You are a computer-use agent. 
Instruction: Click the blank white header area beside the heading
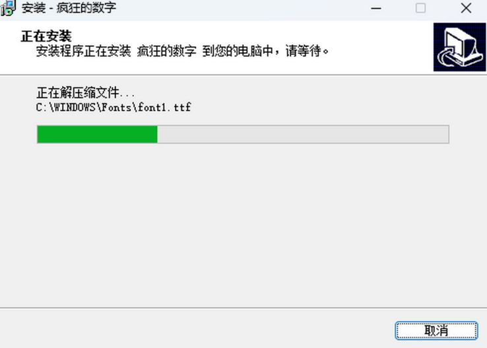pos(249,36)
